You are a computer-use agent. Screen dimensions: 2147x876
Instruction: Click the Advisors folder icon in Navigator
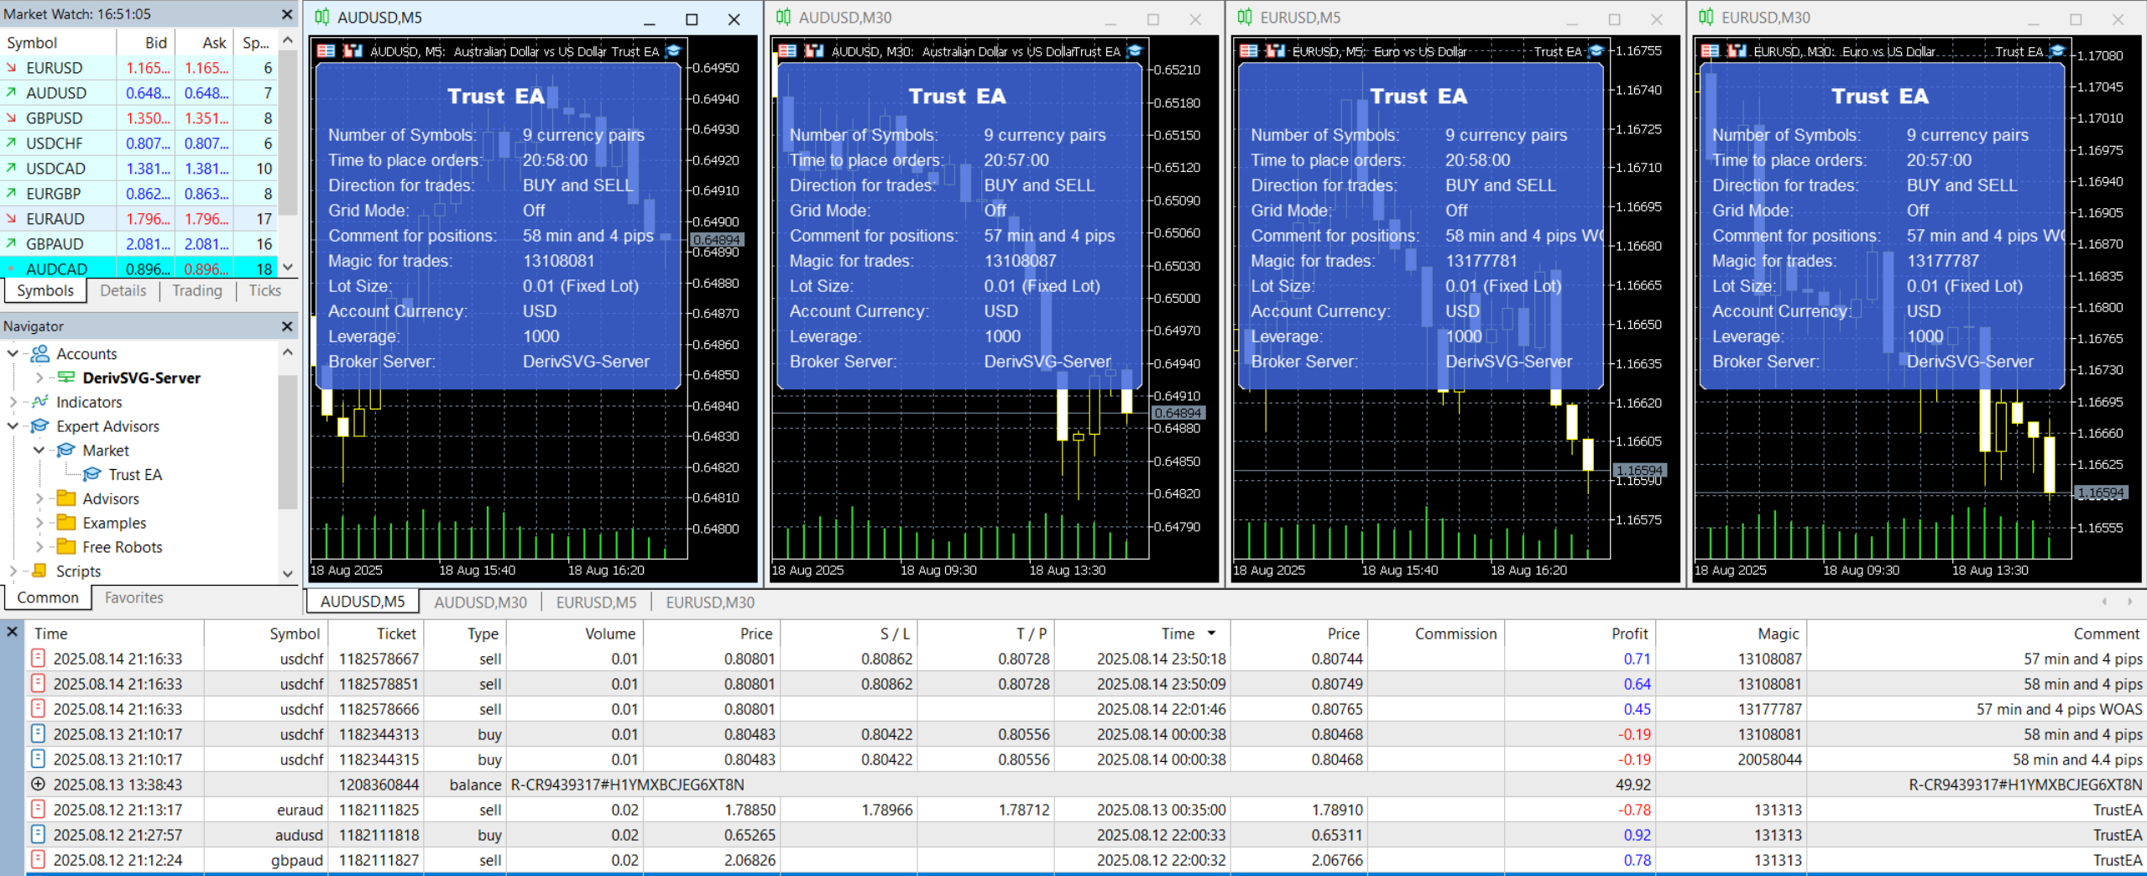coord(66,498)
